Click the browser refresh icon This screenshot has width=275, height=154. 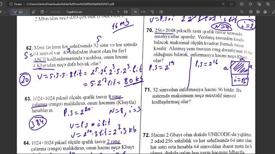tap(1, 4)
